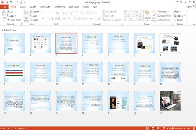196x130 pixels.
Task: Click spell check icon in status bar
Action: click(x=15, y=128)
